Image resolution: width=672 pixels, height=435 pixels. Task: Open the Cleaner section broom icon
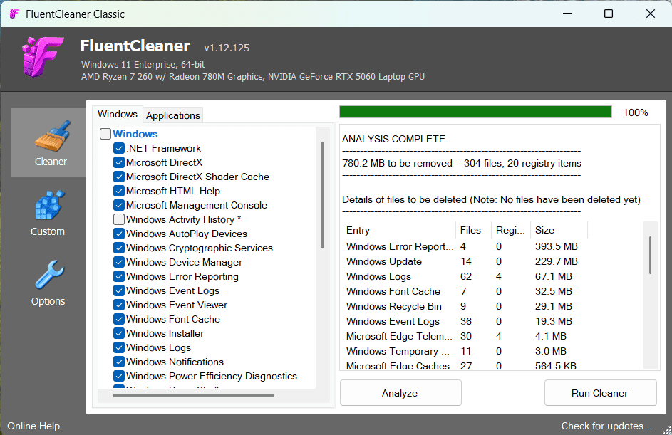(x=51, y=137)
